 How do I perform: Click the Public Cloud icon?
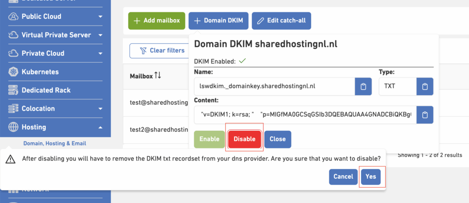point(13,16)
